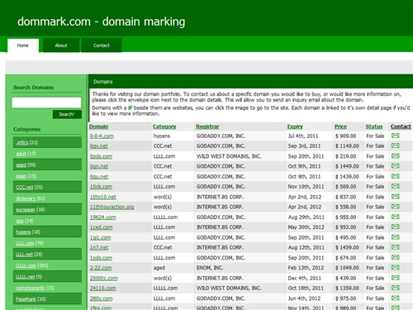Open the 0qv.net domain link
413x310 pixels.
pos(99,146)
